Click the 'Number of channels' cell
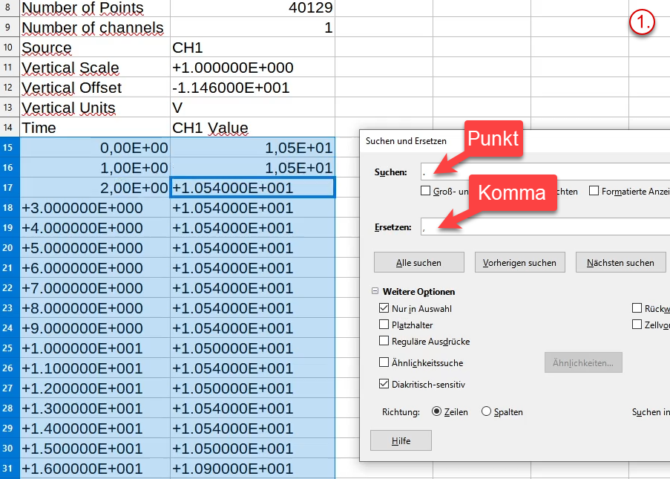 pyautogui.click(x=95, y=27)
